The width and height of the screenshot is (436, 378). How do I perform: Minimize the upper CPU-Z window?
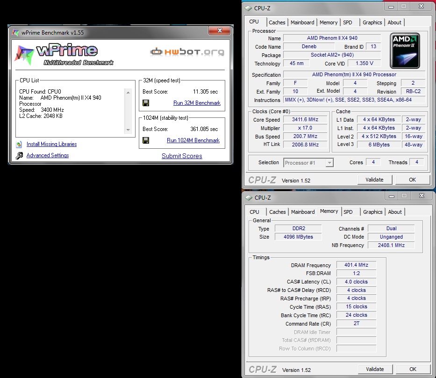391,7
